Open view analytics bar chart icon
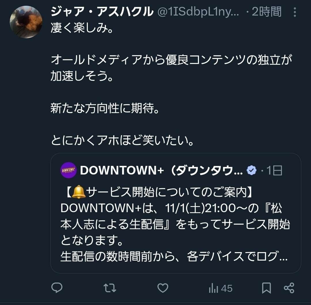Viewport: 311px width, 305px height. coord(213,288)
